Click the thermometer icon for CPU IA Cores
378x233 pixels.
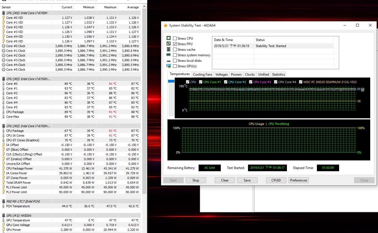pyautogui.click(x=4, y=135)
